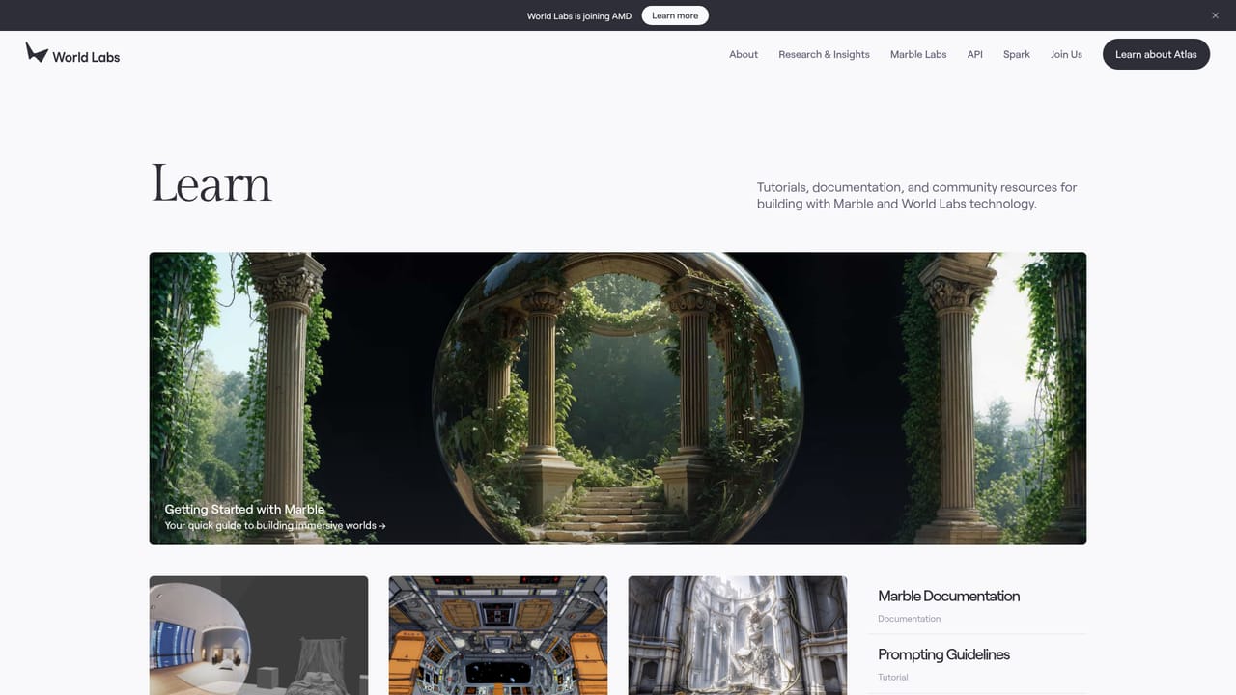
Task: Open the Join Us page
Action: pyautogui.click(x=1066, y=54)
